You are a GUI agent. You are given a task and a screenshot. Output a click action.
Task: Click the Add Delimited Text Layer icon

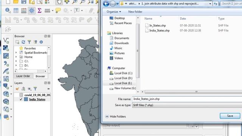click(x=6, y=63)
